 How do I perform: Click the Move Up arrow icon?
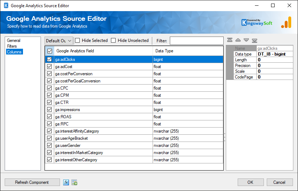(x=238, y=40)
